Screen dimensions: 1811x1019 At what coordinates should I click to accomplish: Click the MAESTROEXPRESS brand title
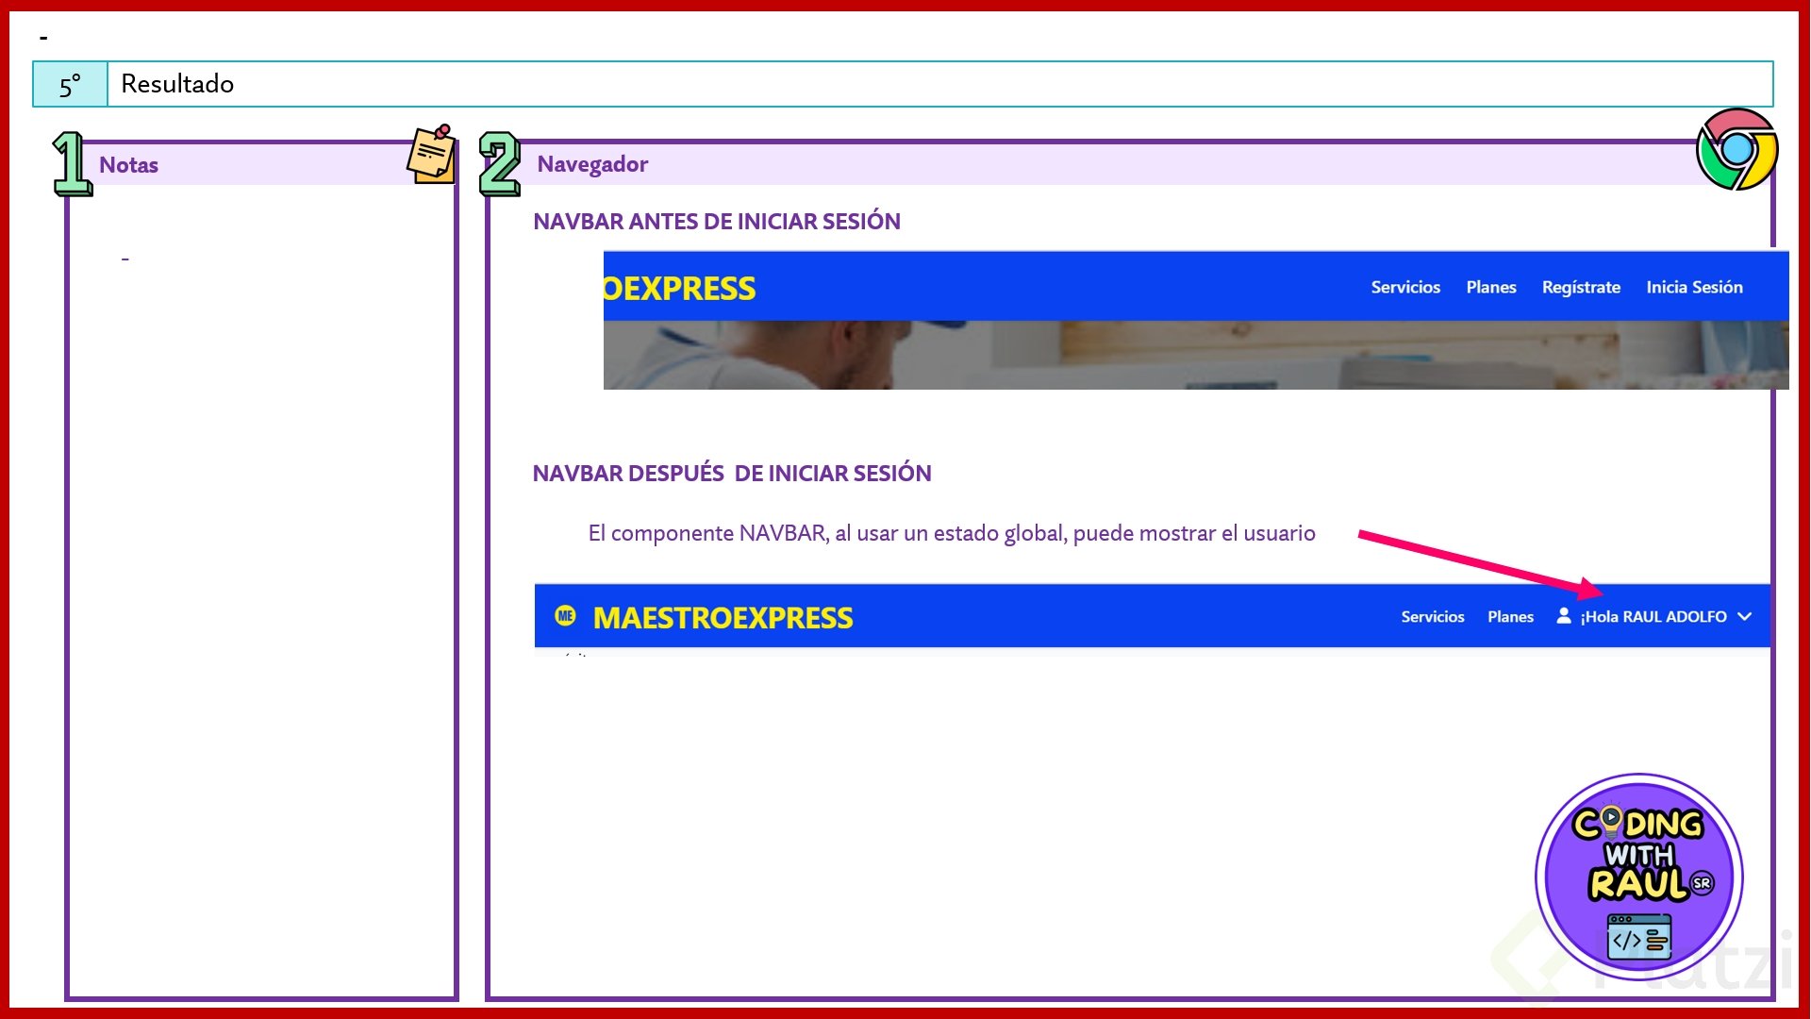(x=723, y=618)
